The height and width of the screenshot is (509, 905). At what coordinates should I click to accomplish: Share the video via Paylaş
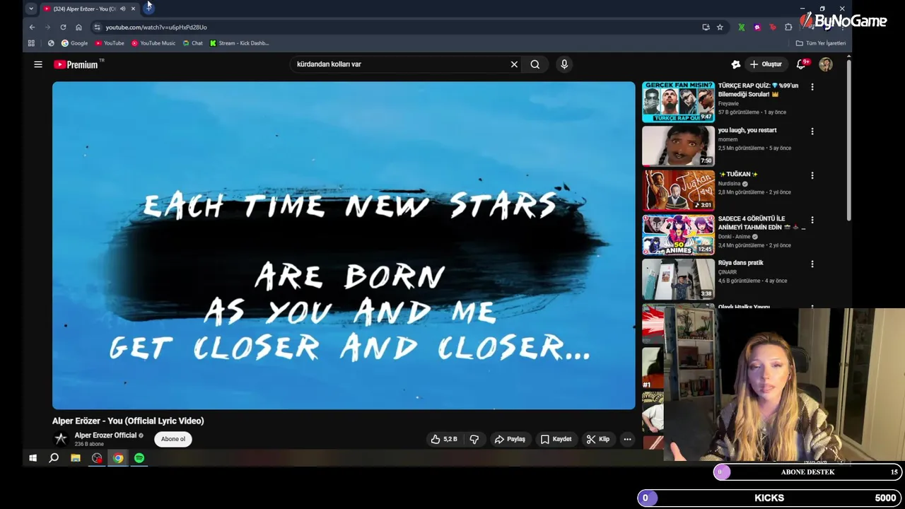pyautogui.click(x=510, y=439)
